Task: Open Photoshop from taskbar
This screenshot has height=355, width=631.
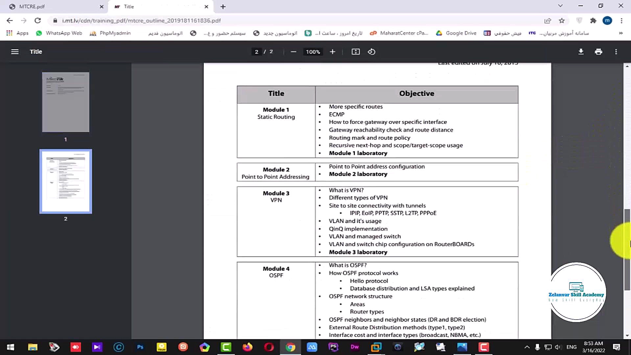Action: (140, 347)
